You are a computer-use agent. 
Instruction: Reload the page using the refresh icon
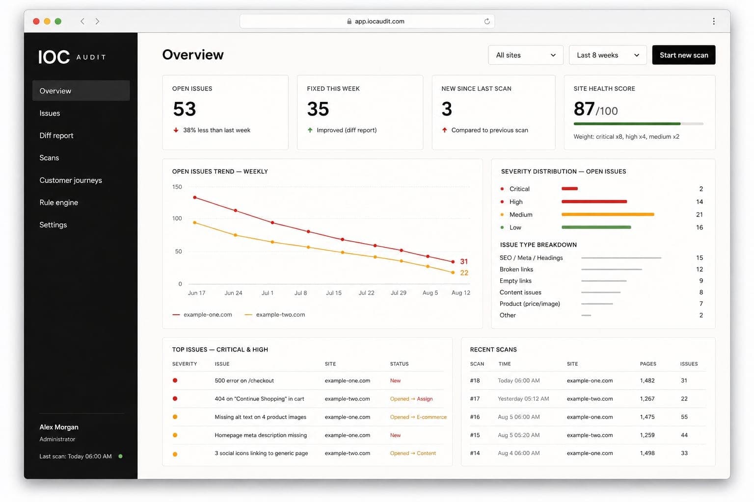487,21
